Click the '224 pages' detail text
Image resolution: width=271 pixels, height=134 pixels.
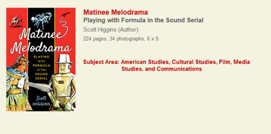coord(95,39)
